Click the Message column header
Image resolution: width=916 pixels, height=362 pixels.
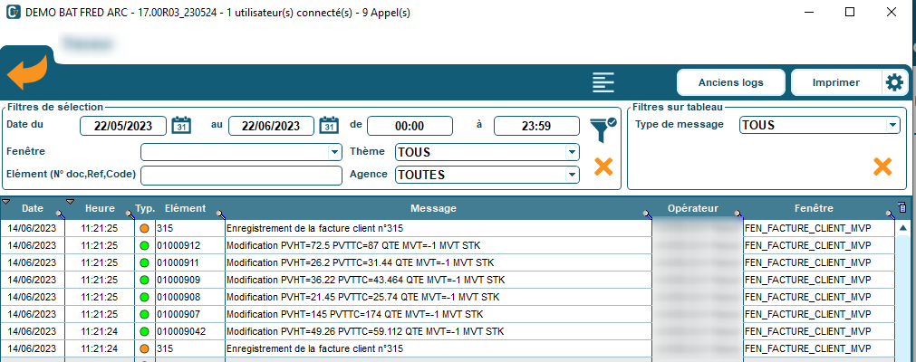pyautogui.click(x=433, y=209)
